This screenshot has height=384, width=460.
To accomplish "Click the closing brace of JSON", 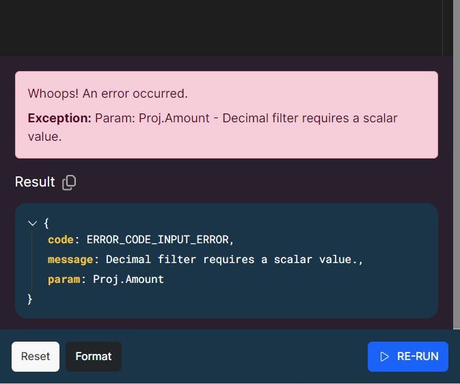I will (30, 299).
